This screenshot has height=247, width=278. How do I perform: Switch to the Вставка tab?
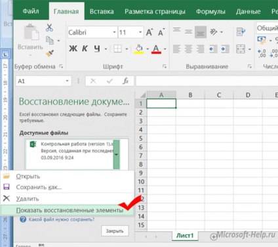(x=102, y=11)
